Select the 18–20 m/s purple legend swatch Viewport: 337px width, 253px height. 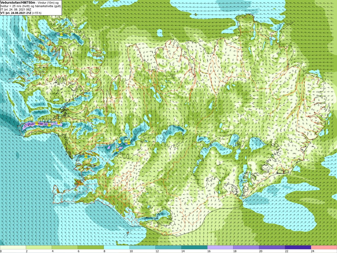coord(246,247)
